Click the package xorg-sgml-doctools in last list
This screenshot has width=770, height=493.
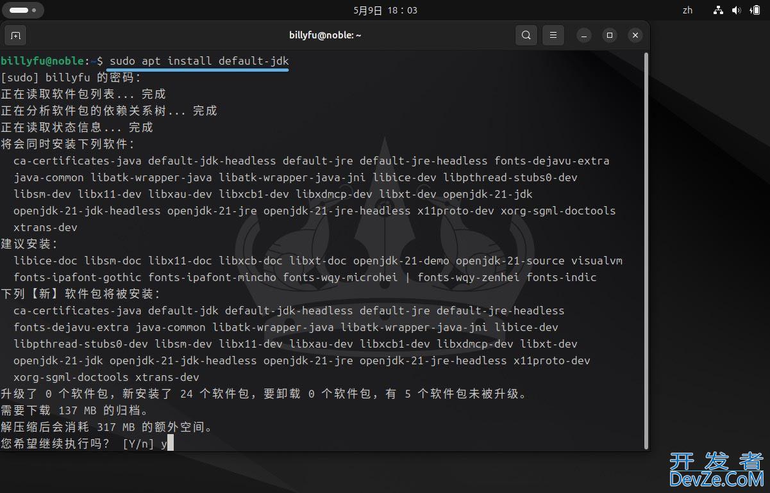tap(71, 377)
